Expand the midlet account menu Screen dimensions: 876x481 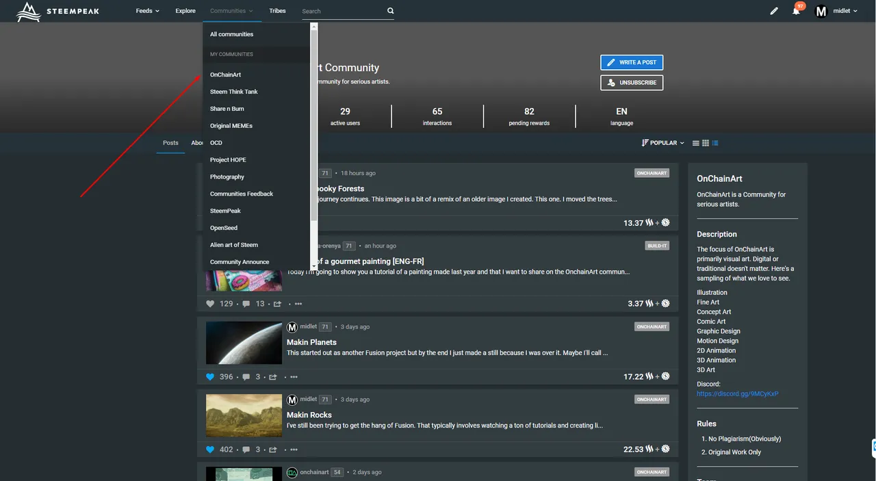[x=845, y=11]
